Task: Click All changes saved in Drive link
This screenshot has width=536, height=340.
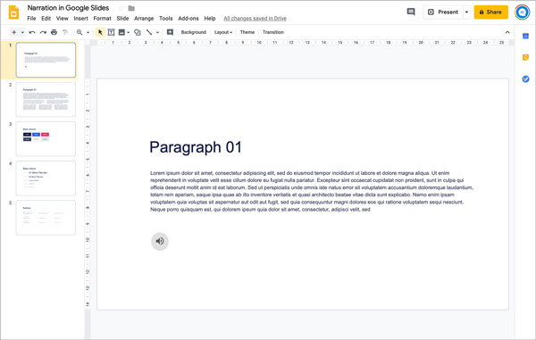Action: click(255, 19)
